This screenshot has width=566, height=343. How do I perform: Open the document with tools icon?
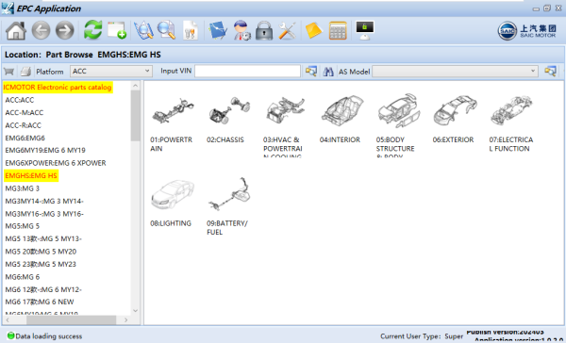click(x=191, y=30)
